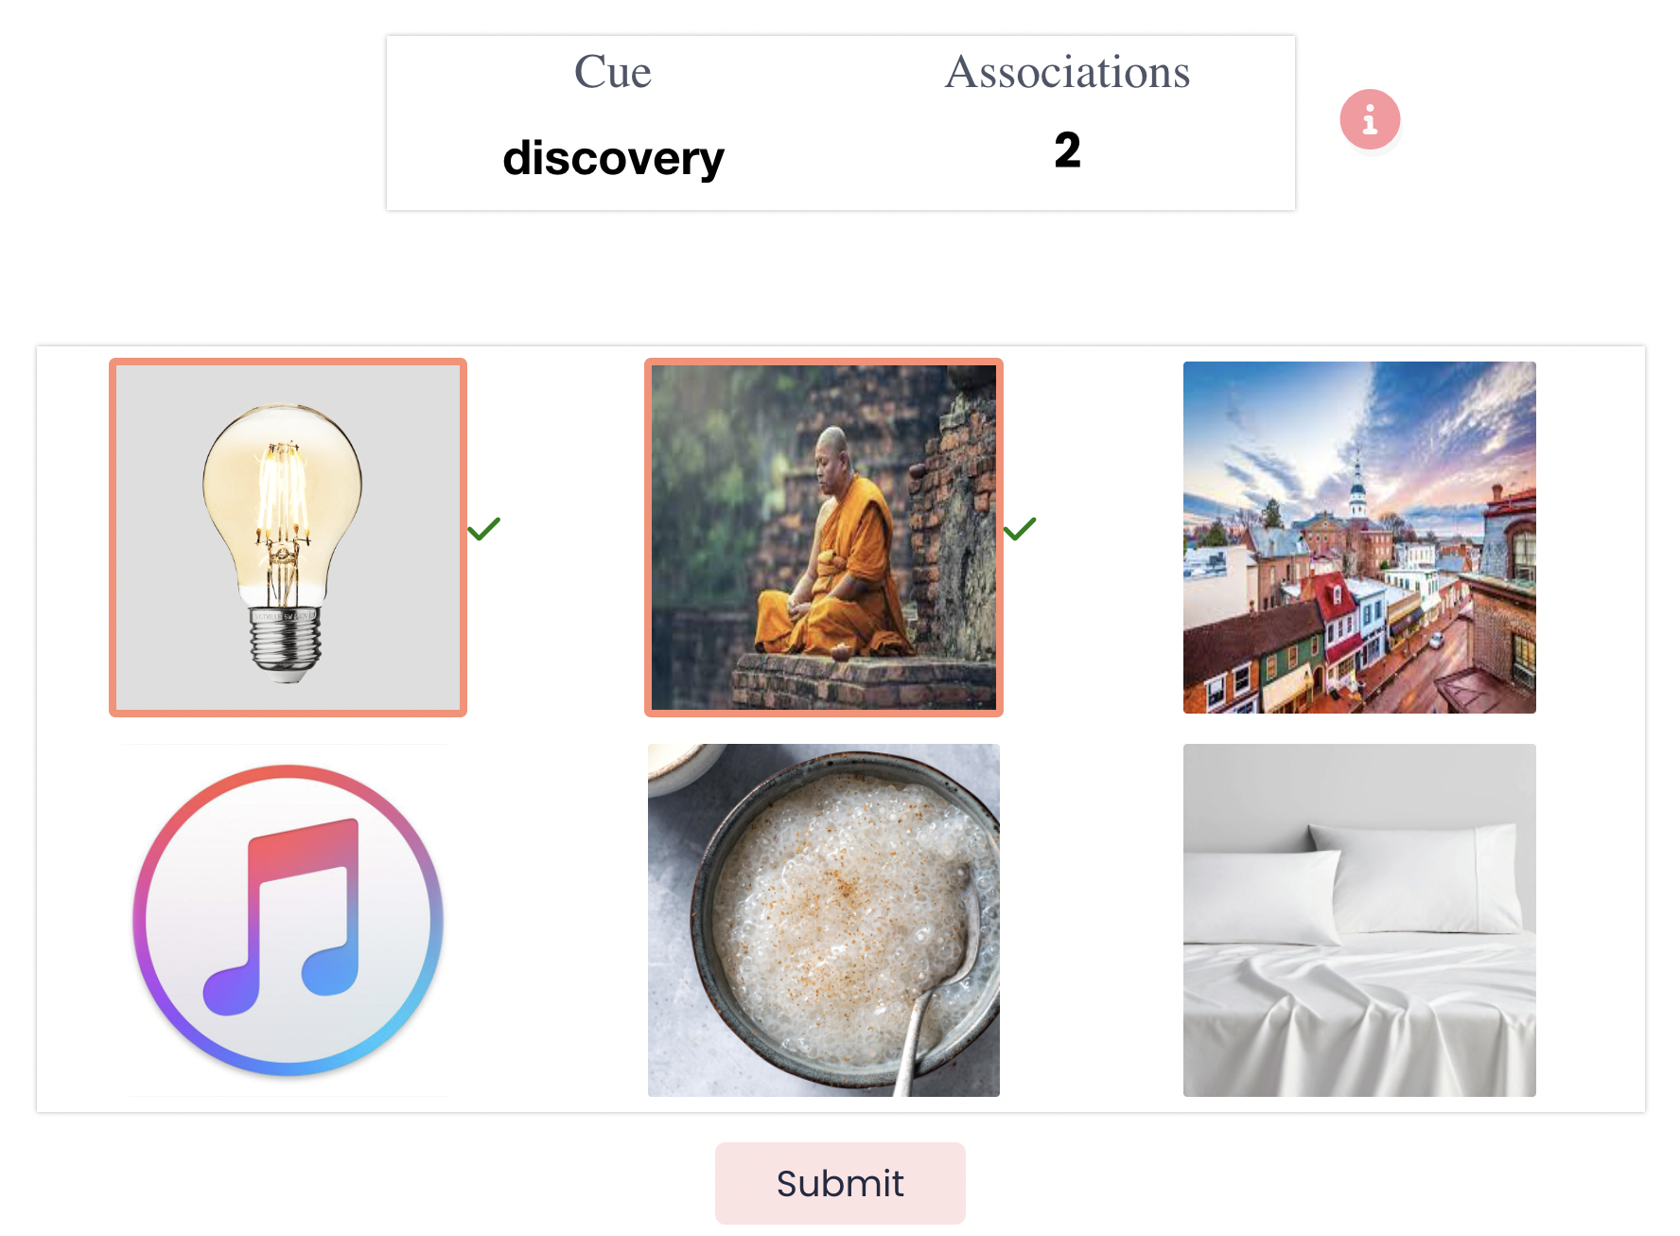Select the tapioca pudding bowl image
The height and width of the screenshot is (1236, 1680).
pyautogui.click(x=824, y=920)
